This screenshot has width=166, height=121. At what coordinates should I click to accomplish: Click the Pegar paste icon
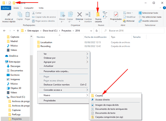(x=27, y=16)
